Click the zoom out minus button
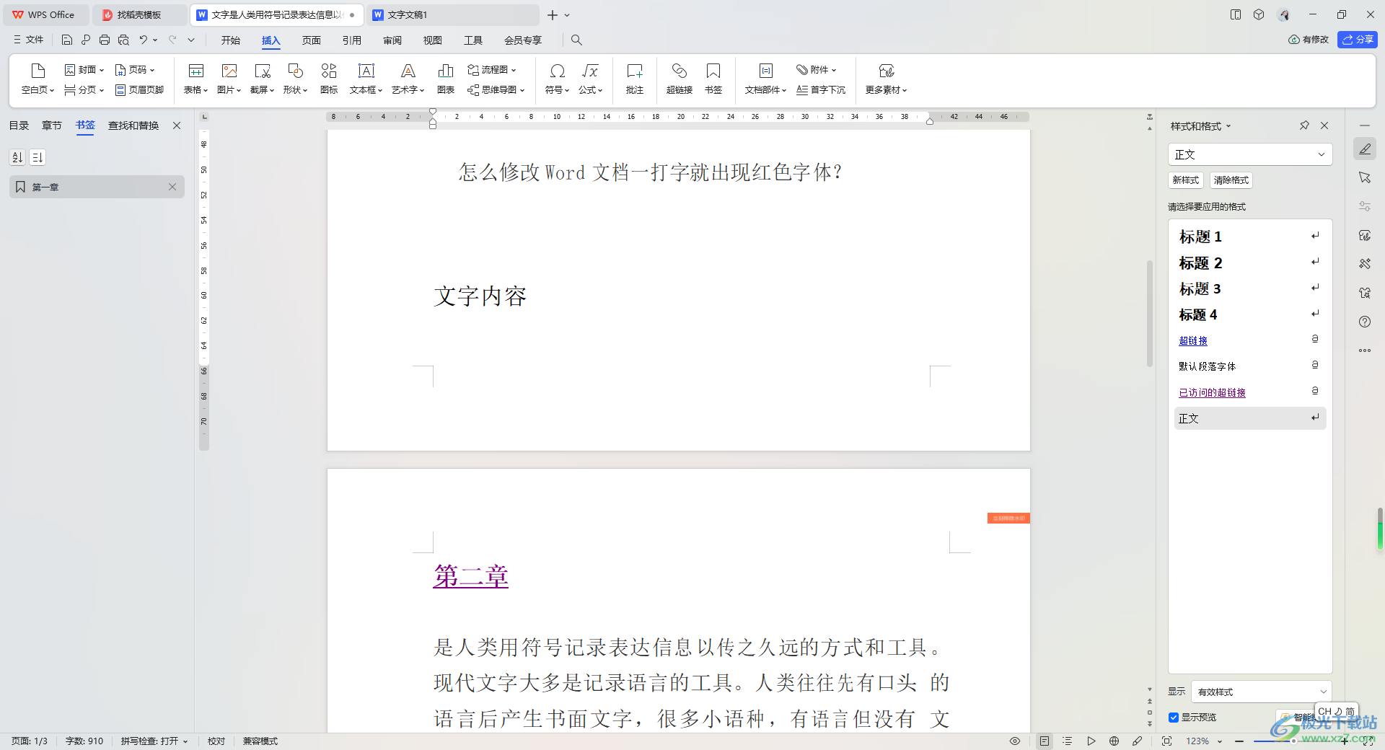The height and width of the screenshot is (750, 1385). pyautogui.click(x=1239, y=741)
